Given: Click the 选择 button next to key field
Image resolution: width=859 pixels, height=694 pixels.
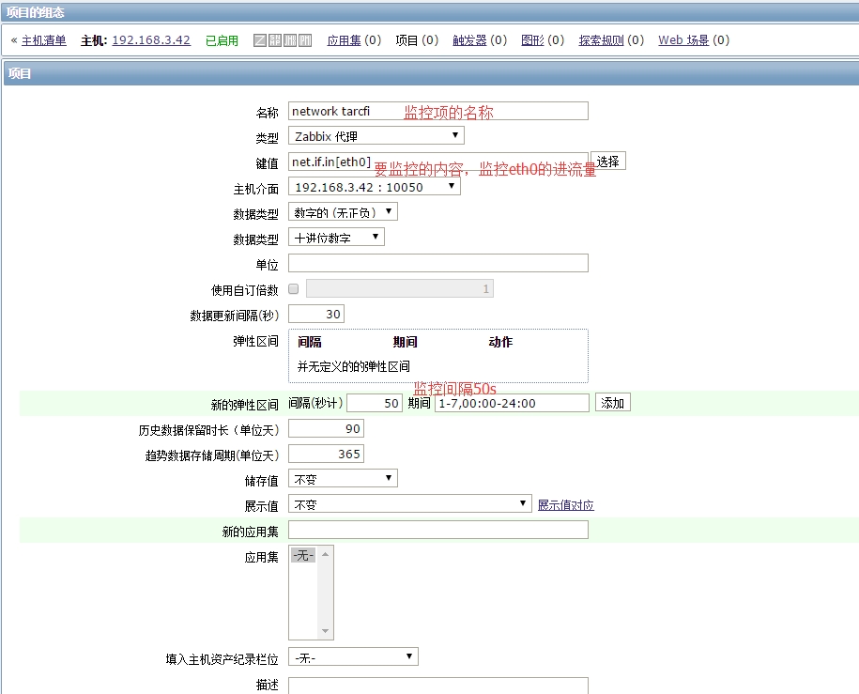Looking at the screenshot, I should [608, 162].
